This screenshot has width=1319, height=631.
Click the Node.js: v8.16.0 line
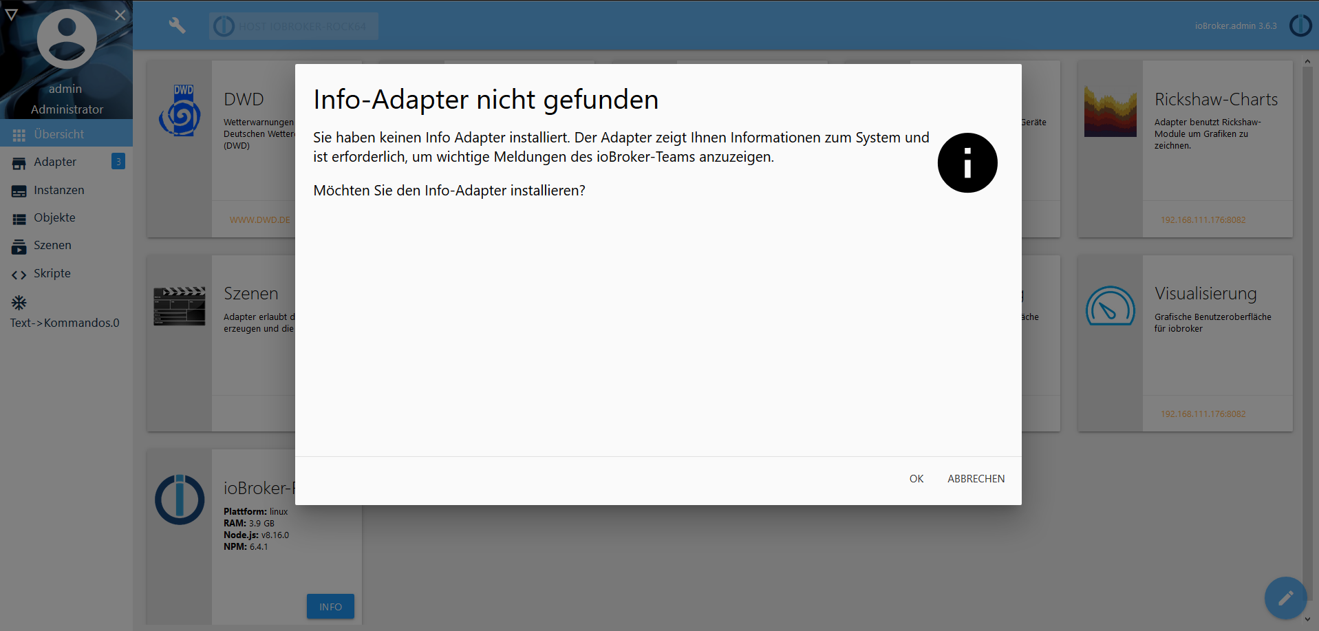[256, 535]
